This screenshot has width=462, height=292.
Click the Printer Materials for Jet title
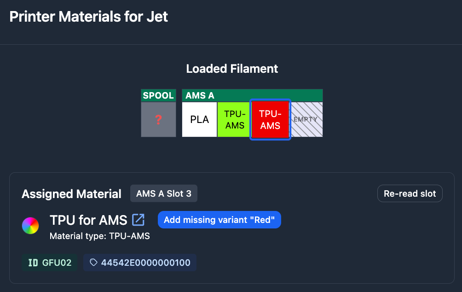click(x=89, y=17)
